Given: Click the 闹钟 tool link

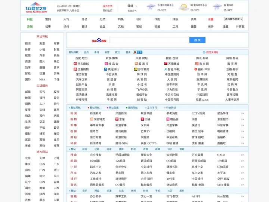Looking at the screenshot, I should click(x=211, y=27).
